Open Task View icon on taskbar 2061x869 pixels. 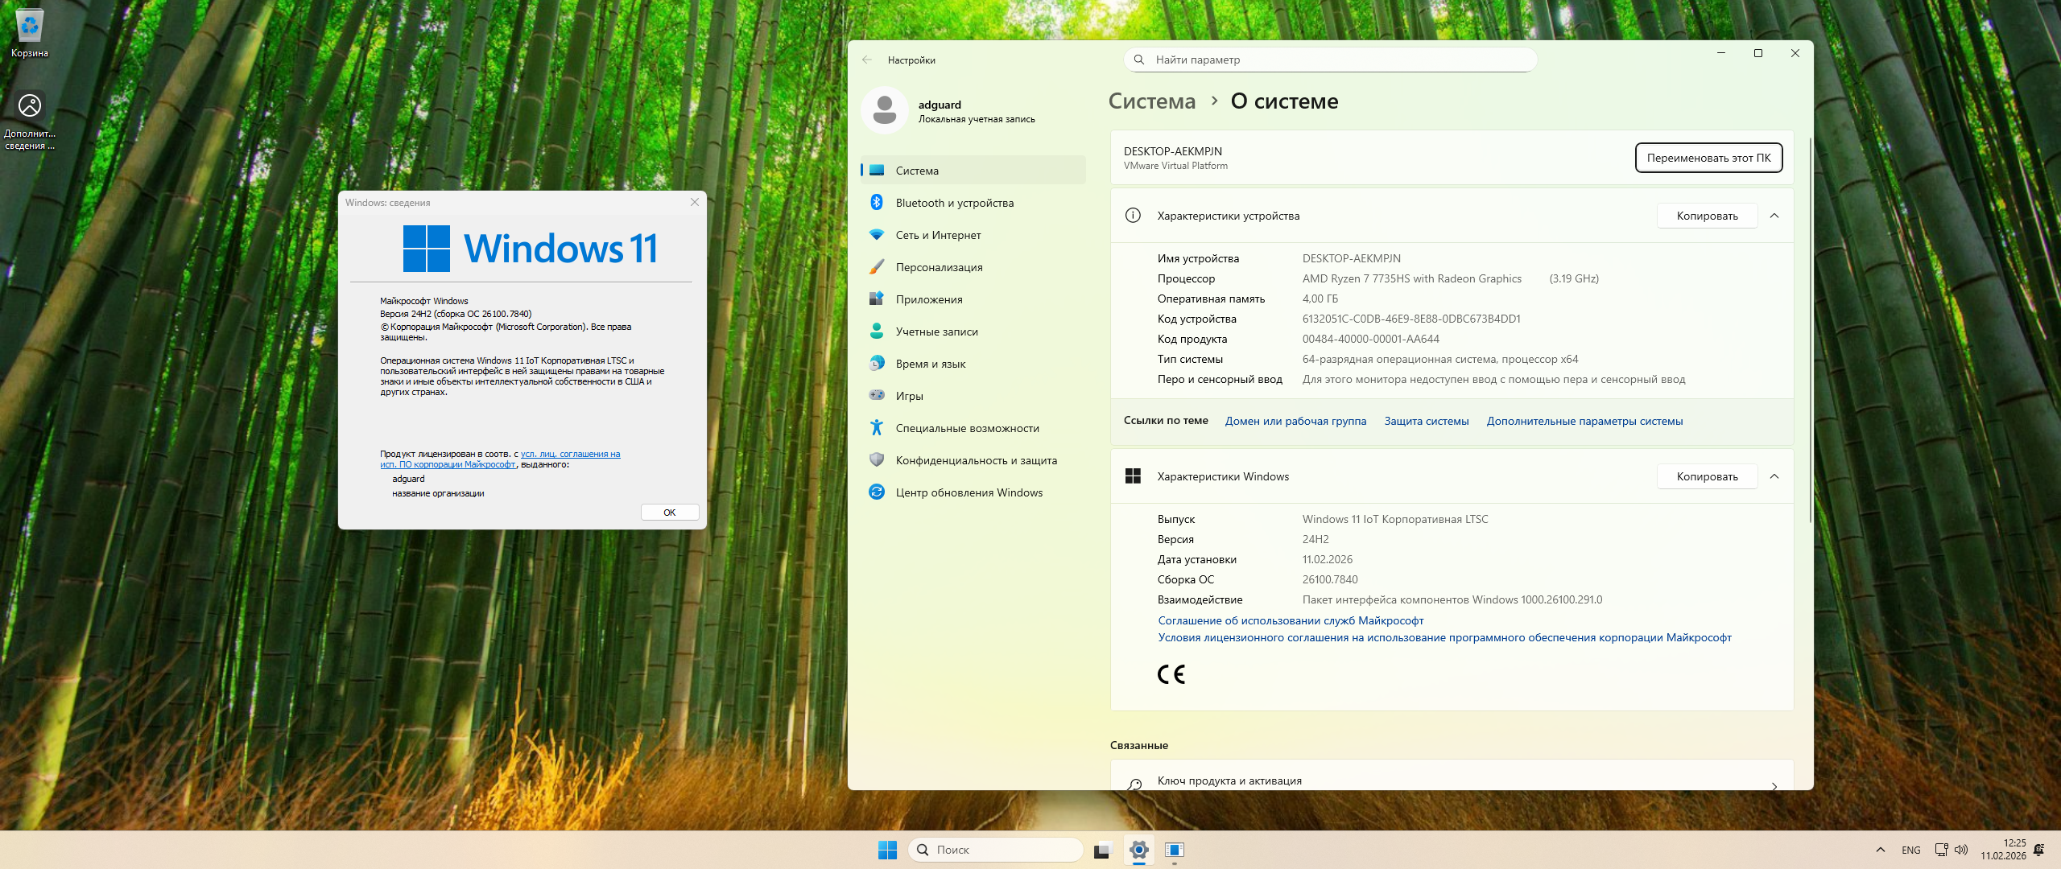[1103, 850]
